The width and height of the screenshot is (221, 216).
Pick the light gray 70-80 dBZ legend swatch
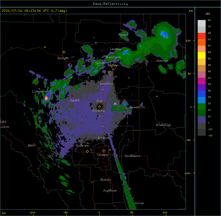click(202, 23)
